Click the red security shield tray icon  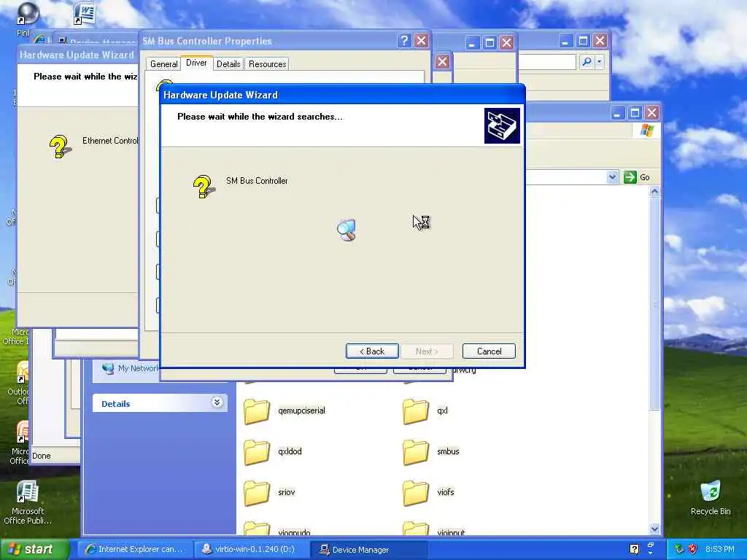693,549
